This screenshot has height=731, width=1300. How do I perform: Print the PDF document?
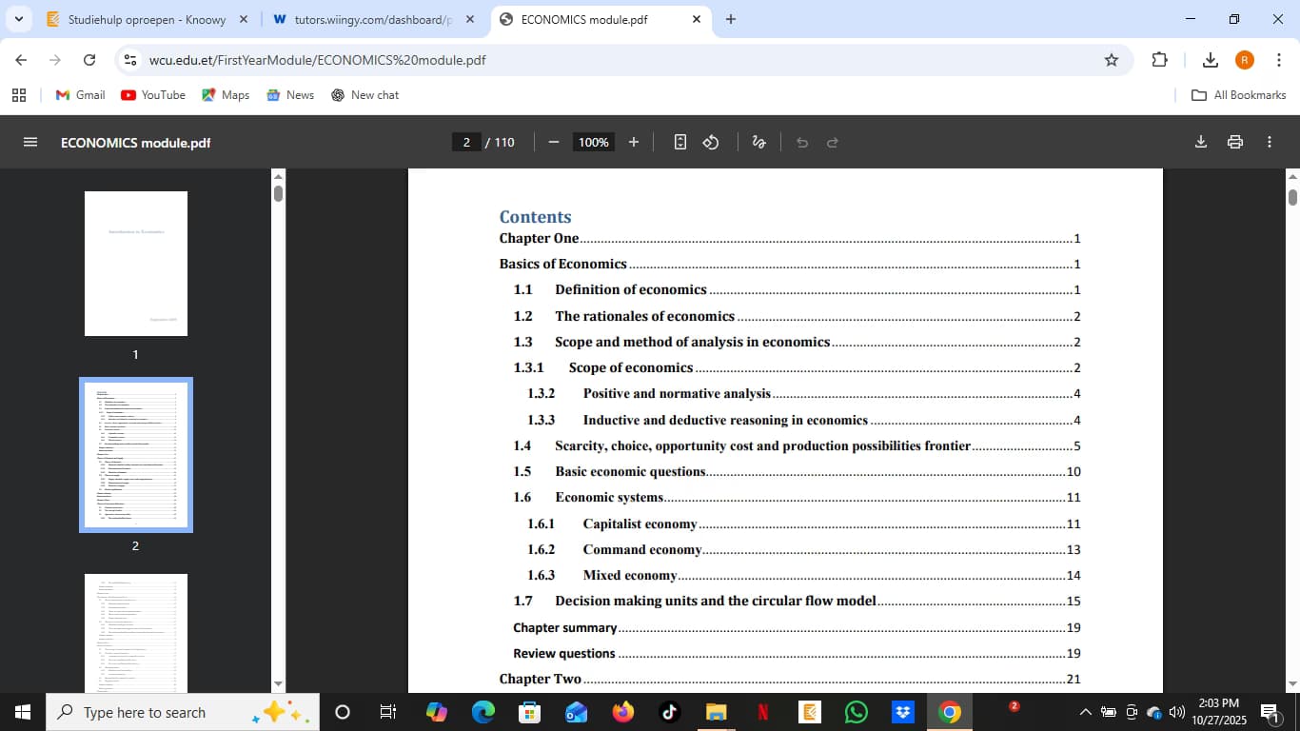(x=1234, y=141)
